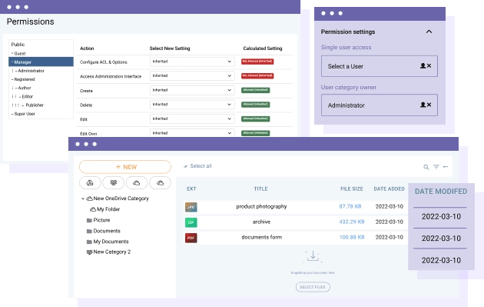This screenshot has width=484, height=307.
Task: Click folder icon beside Documents
Action: (90, 231)
